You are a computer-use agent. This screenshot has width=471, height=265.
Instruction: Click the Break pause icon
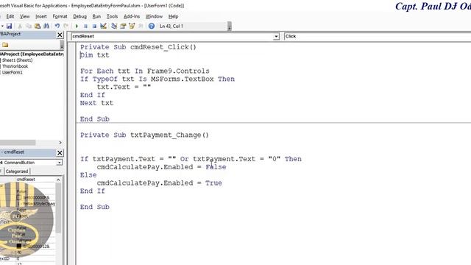click(x=85, y=26)
